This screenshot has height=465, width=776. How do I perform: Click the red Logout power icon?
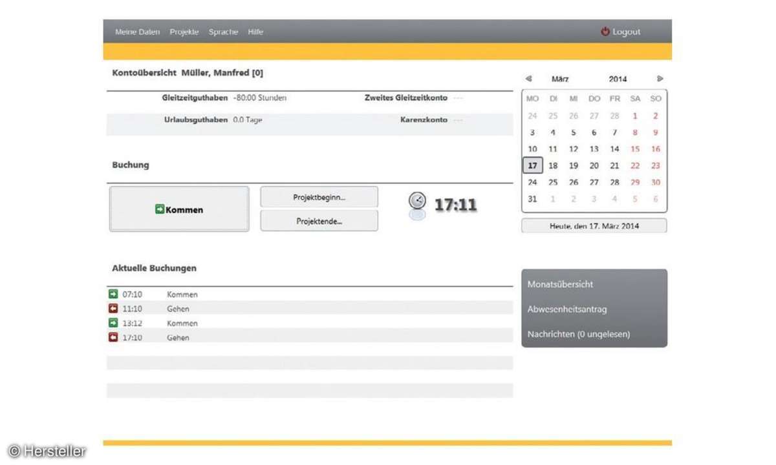pos(605,31)
